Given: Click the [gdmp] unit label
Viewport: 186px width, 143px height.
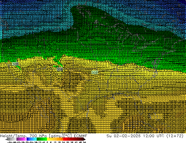Looking at the screenshot, I should click(55, 136).
